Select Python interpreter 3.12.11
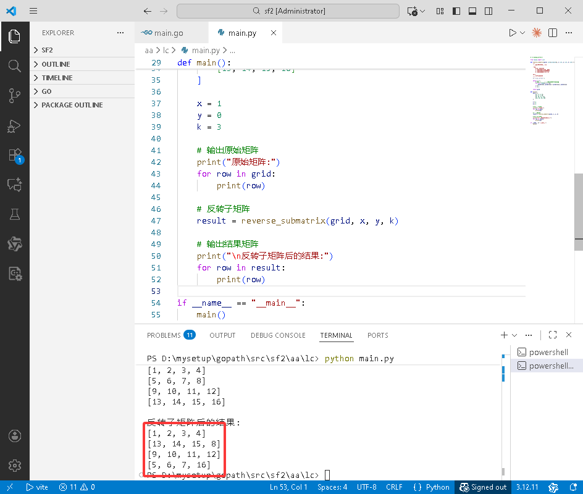583x494 pixels. [x=527, y=487]
